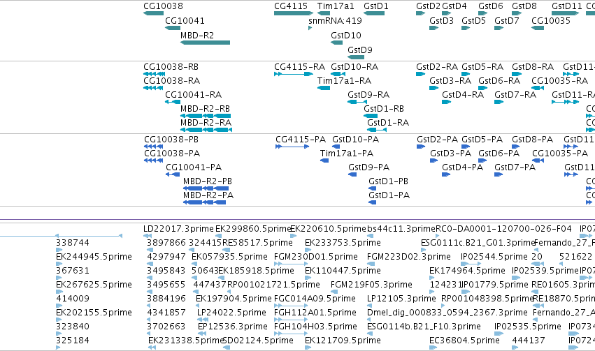Viewport: 595px width, 351px height.
Task: Click the Tim17a1 gene label
Action: pyautogui.click(x=336, y=6)
